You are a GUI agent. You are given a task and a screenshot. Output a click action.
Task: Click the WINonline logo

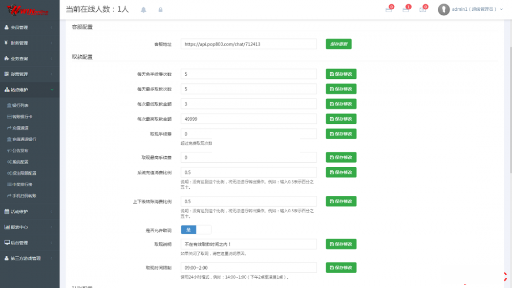pyautogui.click(x=29, y=10)
